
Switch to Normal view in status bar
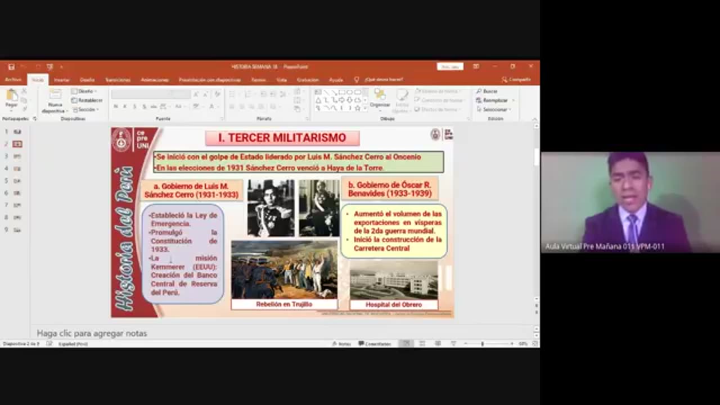(406, 344)
